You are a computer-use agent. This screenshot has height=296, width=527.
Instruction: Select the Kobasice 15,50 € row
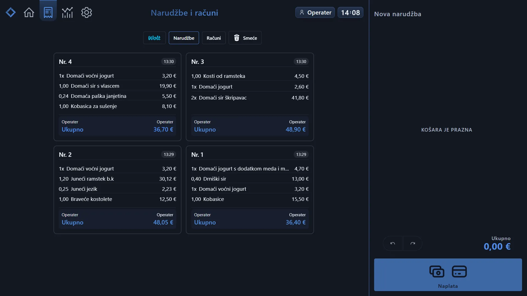point(250,199)
